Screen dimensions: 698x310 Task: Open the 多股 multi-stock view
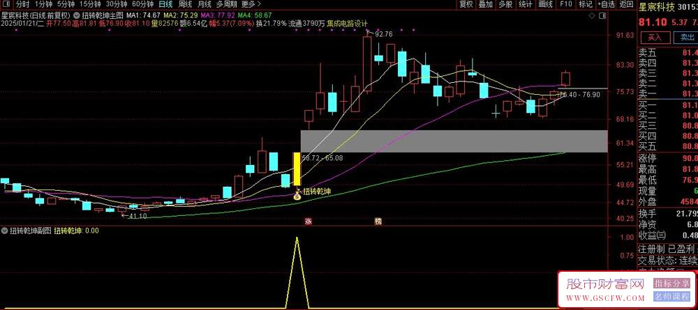505,4
